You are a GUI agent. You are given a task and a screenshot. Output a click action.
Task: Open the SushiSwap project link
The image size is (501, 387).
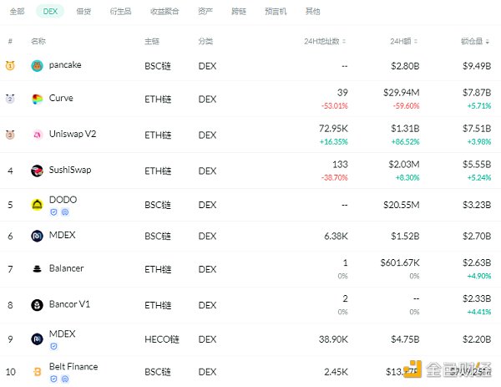tap(70, 170)
